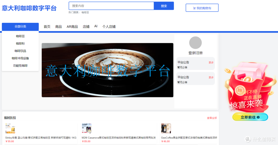
Task: Open Sinloy 蓝山均衡 product thumbnail
Action: pos(10,128)
